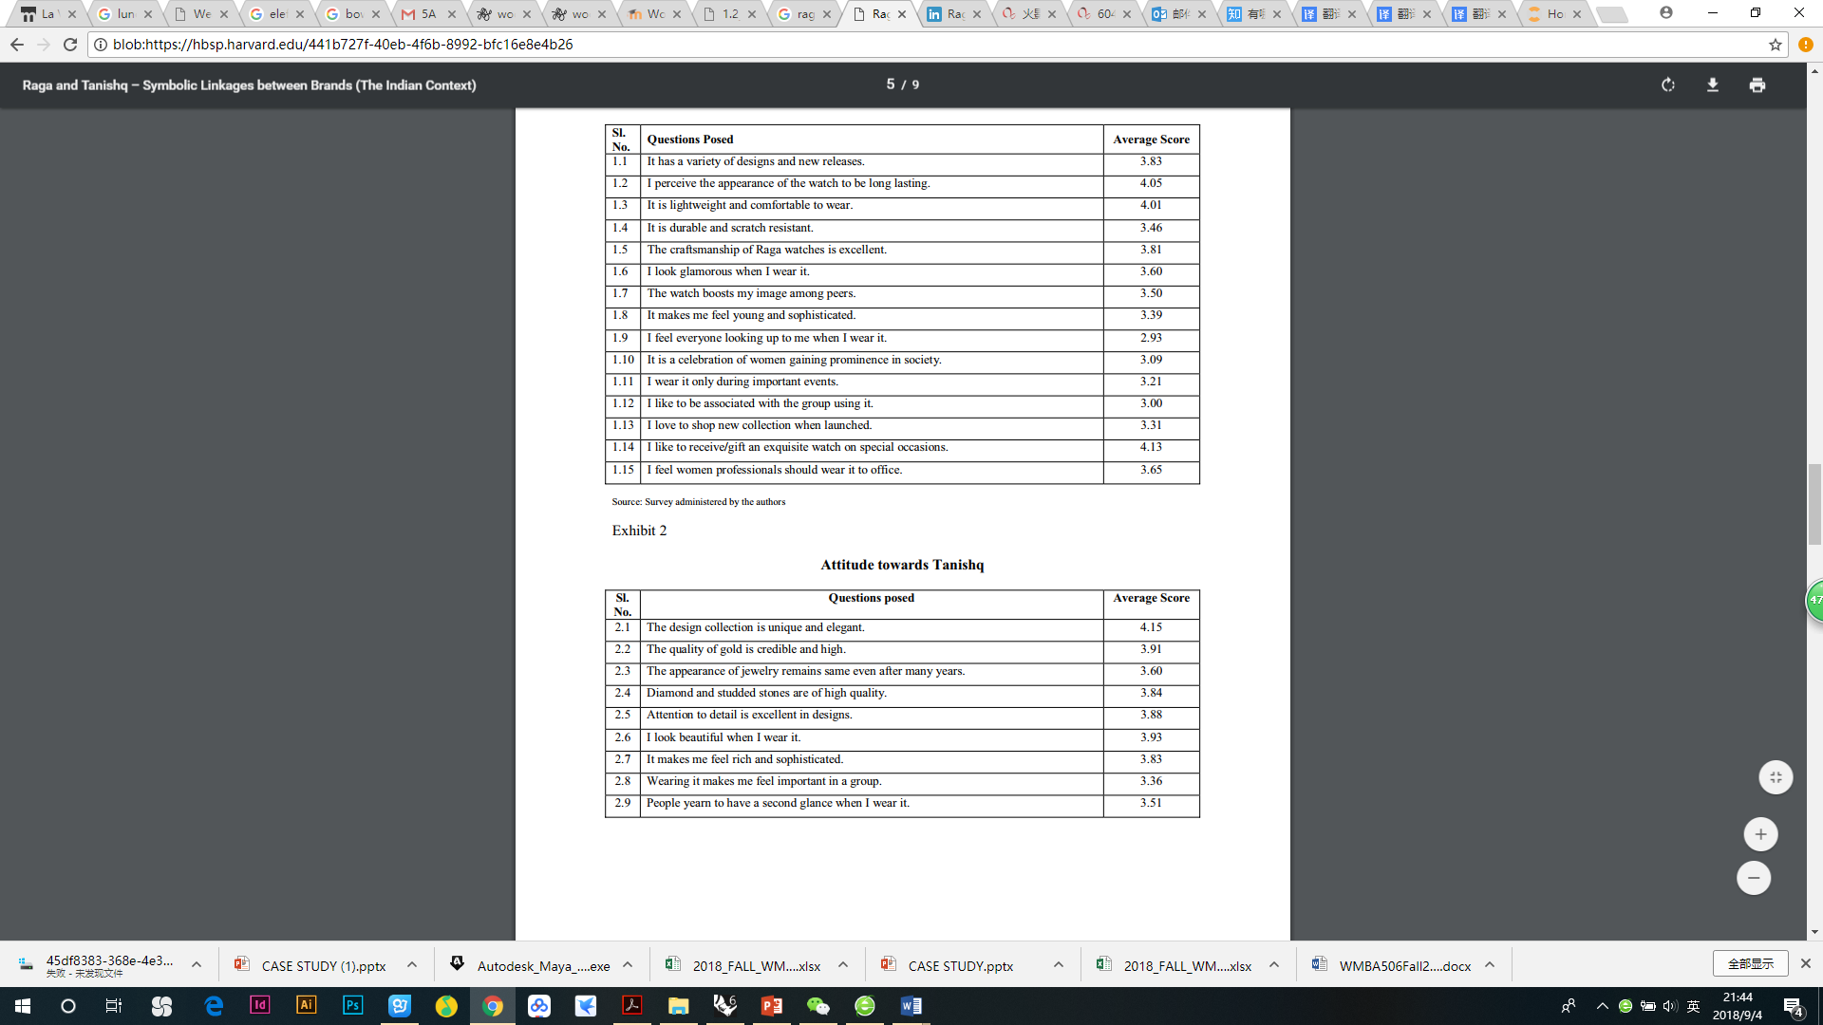The height and width of the screenshot is (1025, 1823).
Task: Expand options for failed 45df8383 download
Action: pos(197,965)
